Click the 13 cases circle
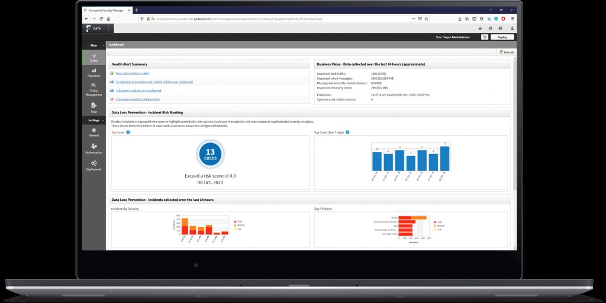 tap(210, 154)
